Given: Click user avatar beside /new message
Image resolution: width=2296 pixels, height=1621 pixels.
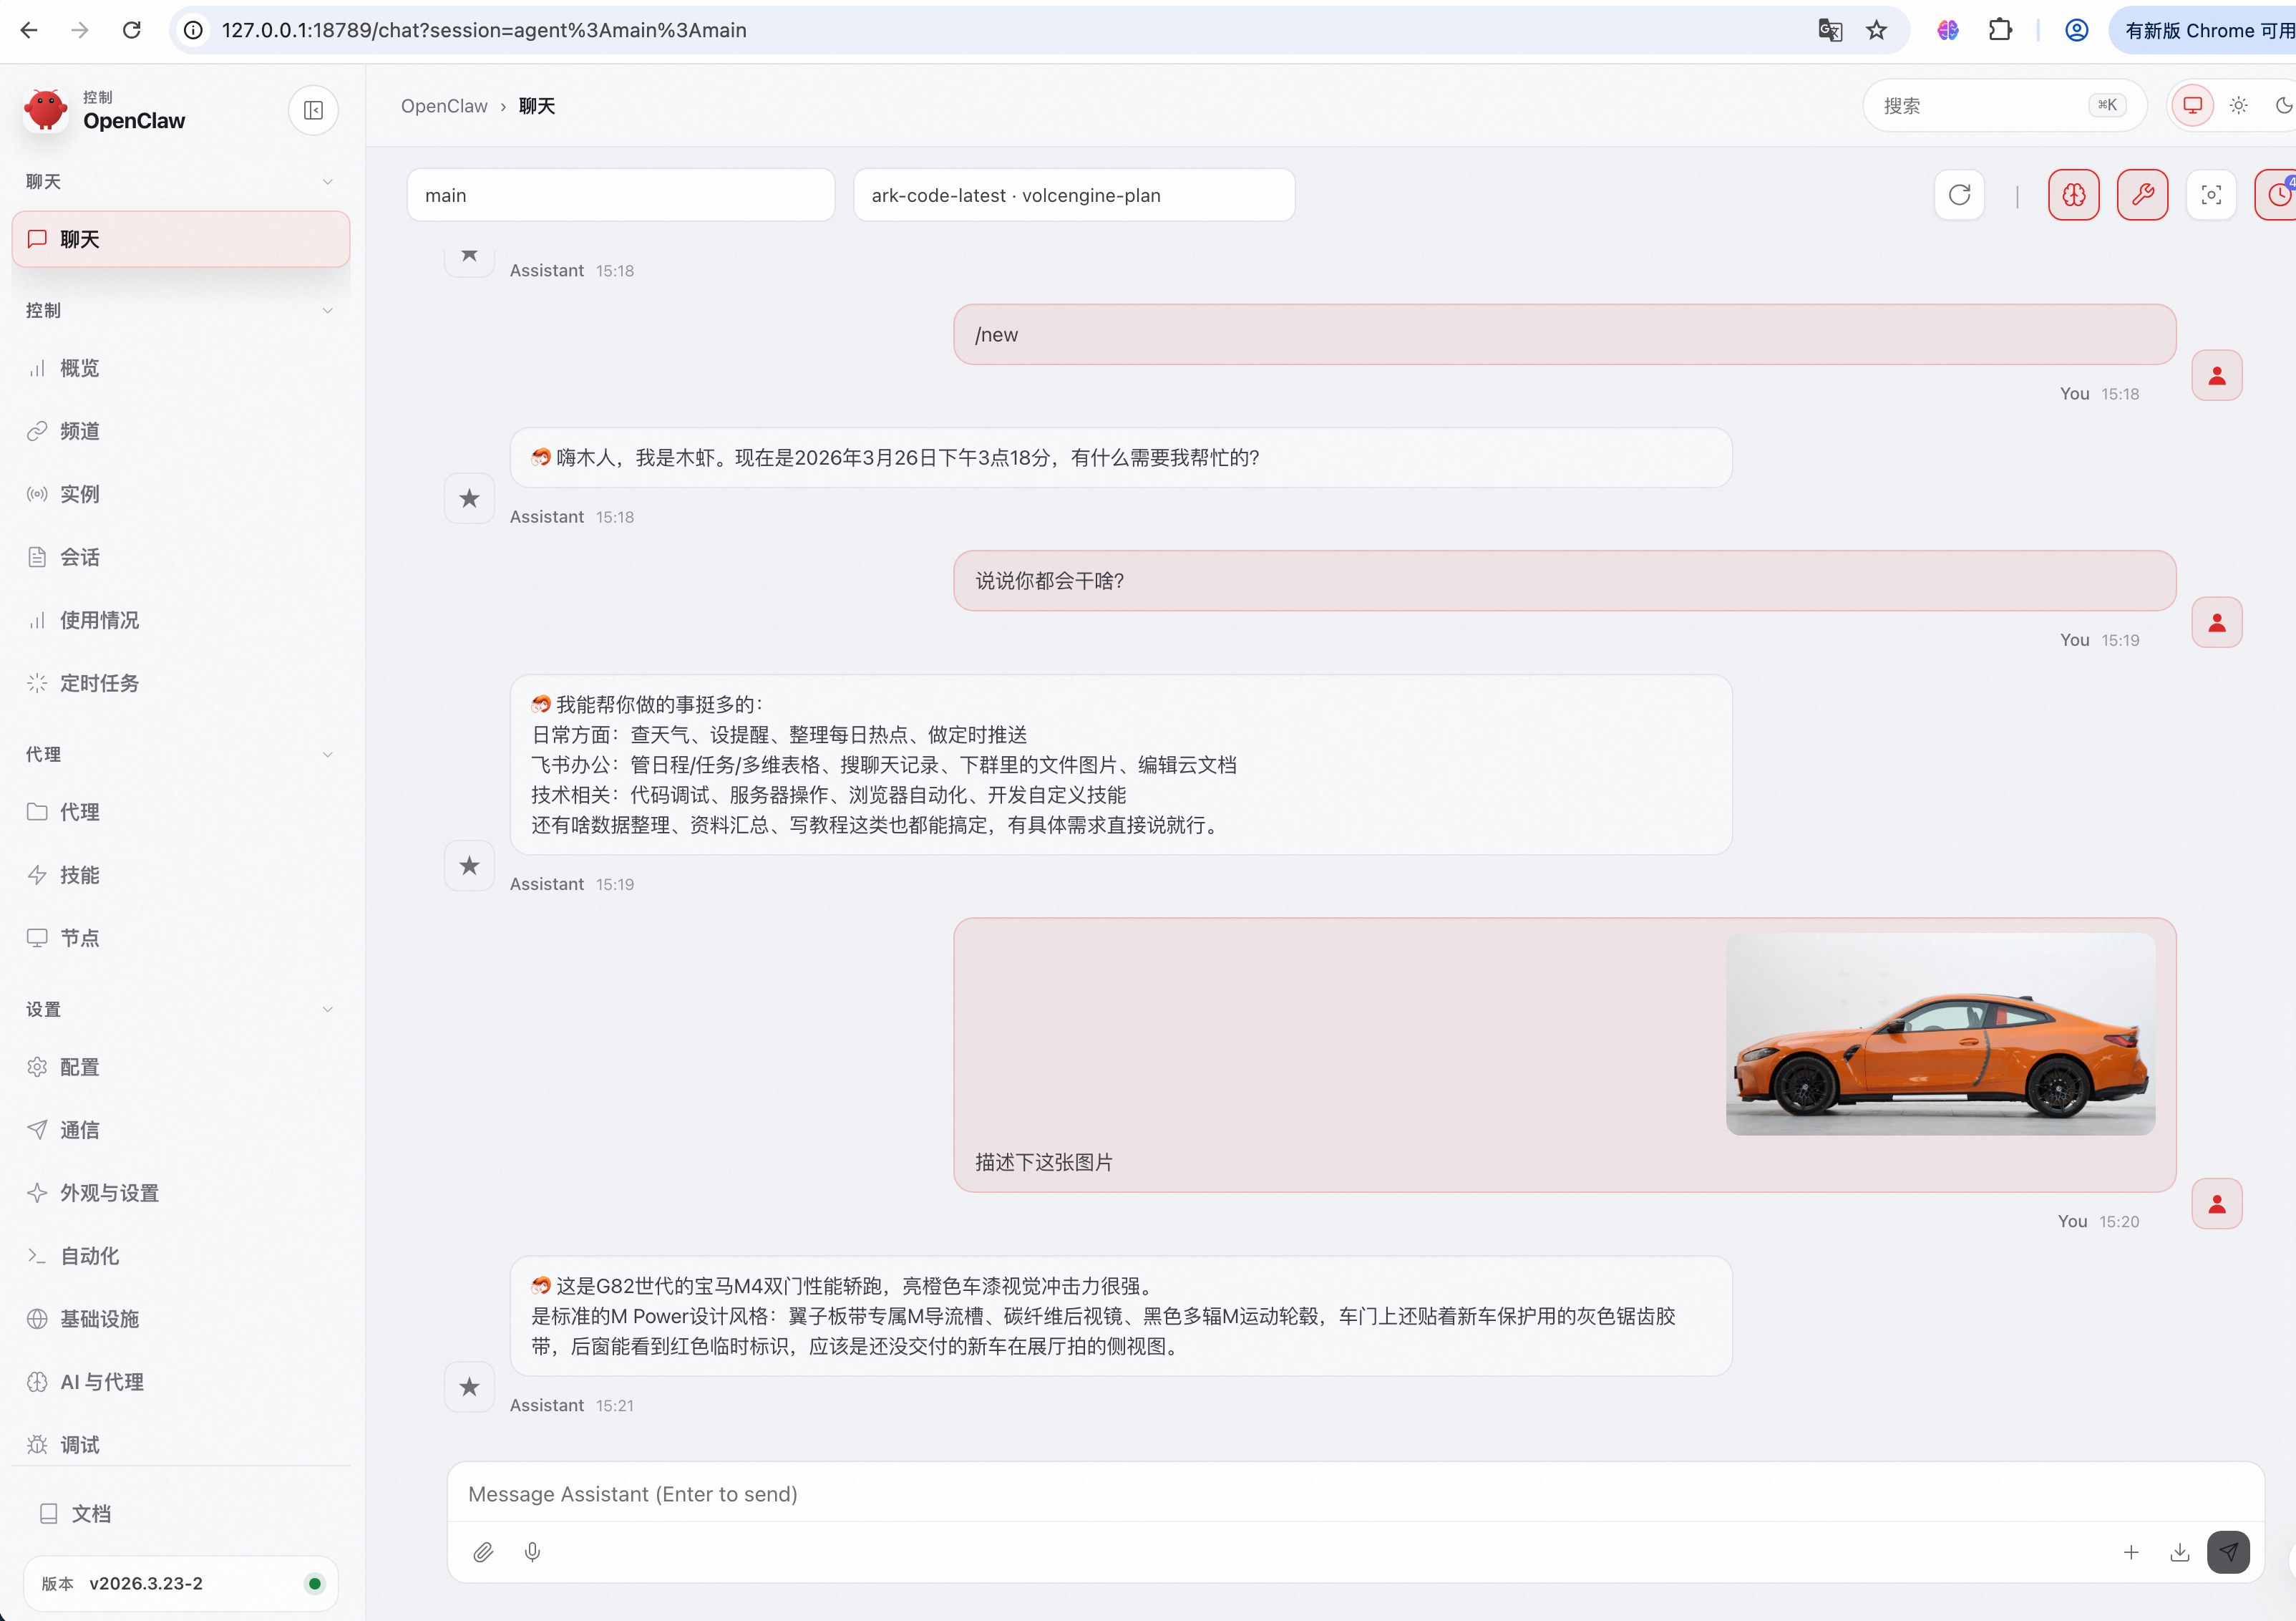Looking at the screenshot, I should click(x=2216, y=376).
